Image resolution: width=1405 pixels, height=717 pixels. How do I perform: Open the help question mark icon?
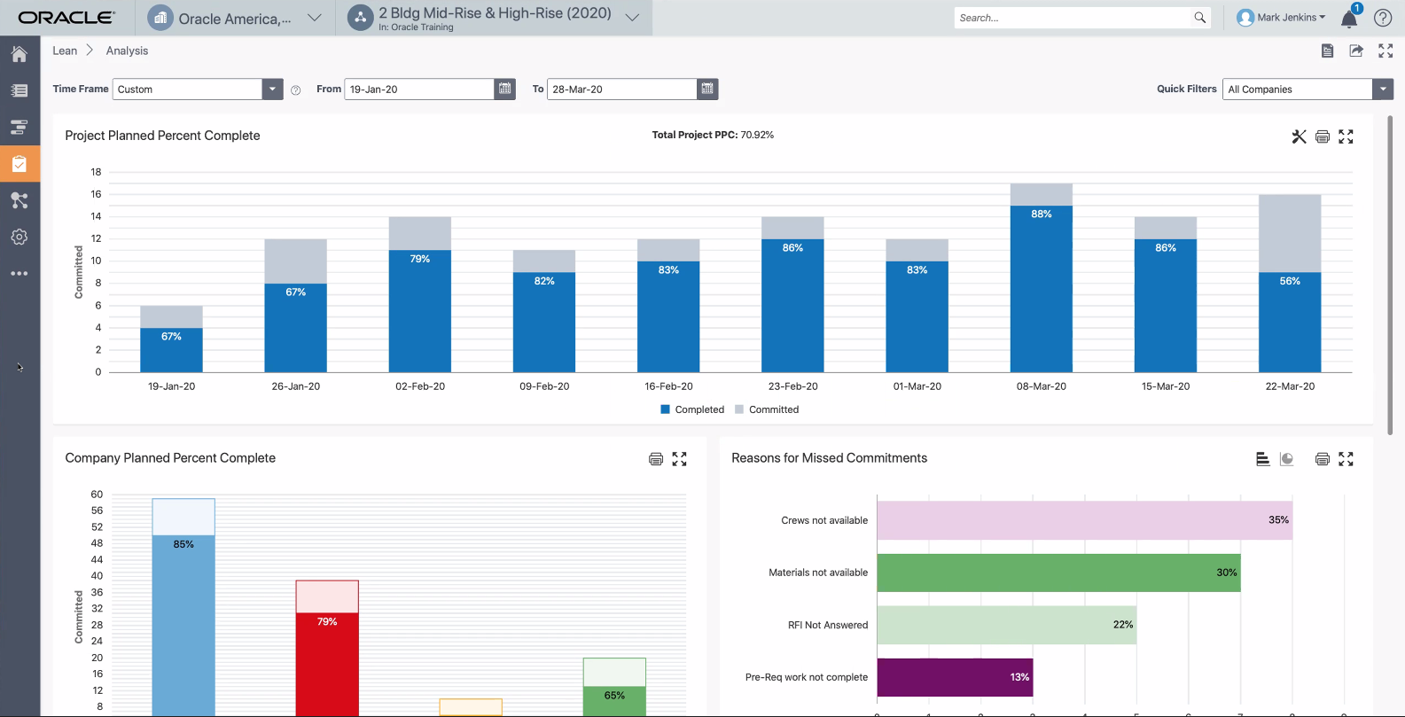pyautogui.click(x=1383, y=18)
